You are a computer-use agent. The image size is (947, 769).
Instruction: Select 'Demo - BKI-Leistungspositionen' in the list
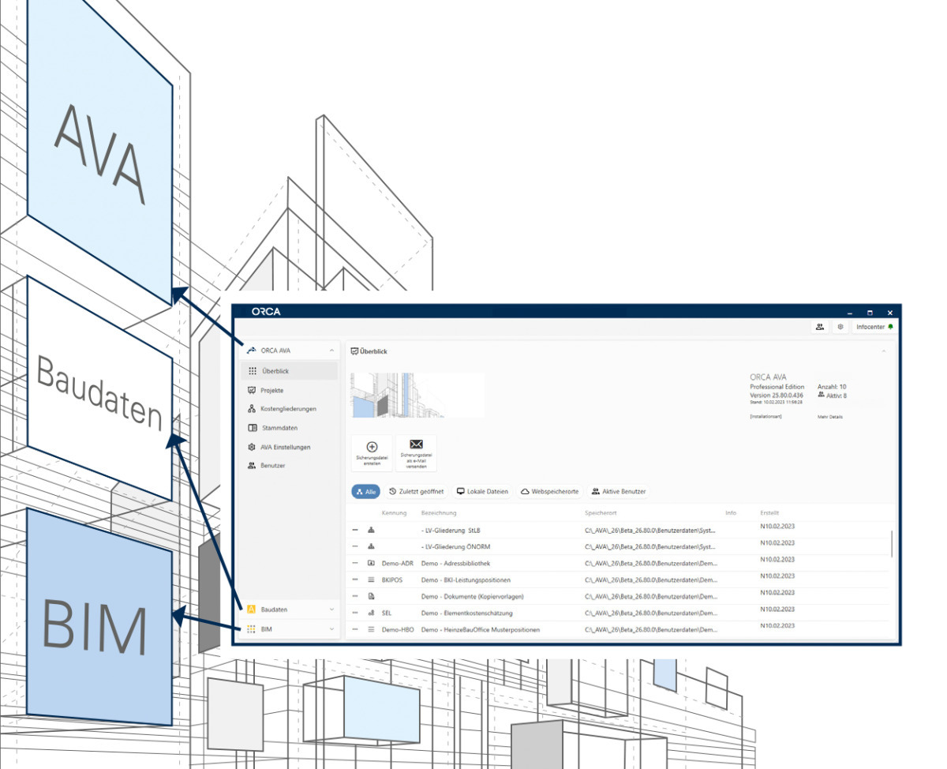(466, 580)
